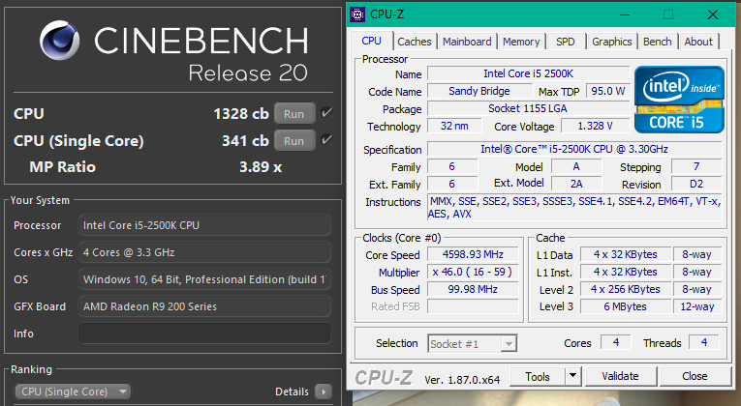Click the Processor field Intel Core i5-2500K CPU
The width and height of the screenshot is (741, 406).
(x=204, y=225)
